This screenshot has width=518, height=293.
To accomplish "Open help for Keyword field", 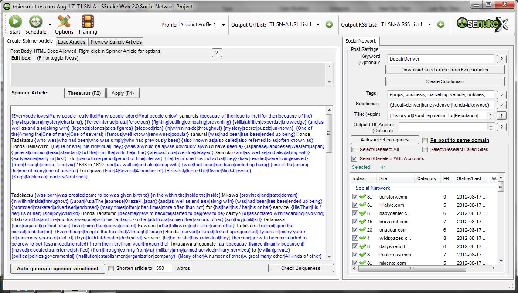I will point(501,59).
